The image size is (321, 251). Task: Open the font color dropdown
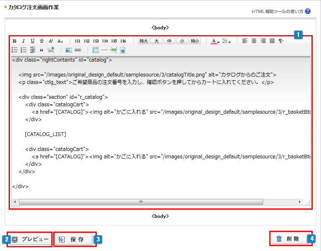click(x=215, y=41)
